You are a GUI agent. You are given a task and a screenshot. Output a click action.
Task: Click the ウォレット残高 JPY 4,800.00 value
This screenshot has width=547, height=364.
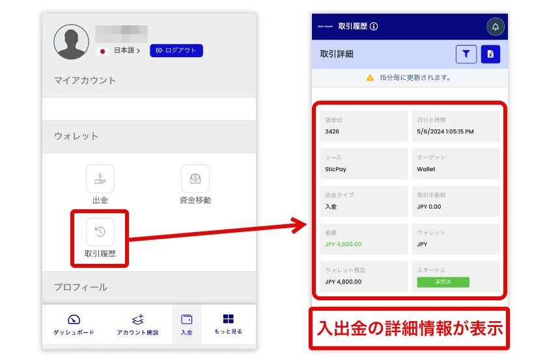pyautogui.click(x=343, y=282)
